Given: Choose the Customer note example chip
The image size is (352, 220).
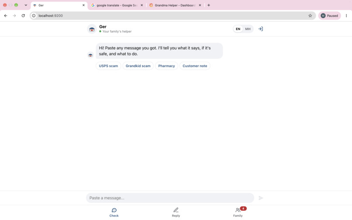Looking at the screenshot, I should 195,66.
